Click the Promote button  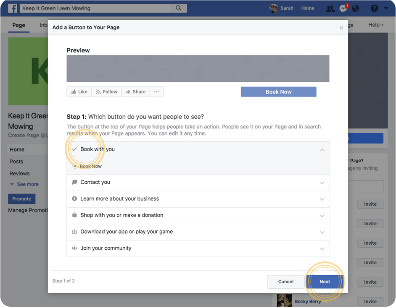22,199
